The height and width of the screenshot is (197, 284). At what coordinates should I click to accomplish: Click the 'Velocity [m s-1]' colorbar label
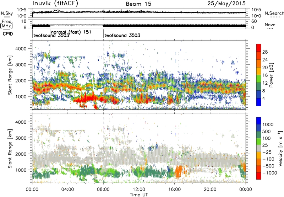point(280,148)
